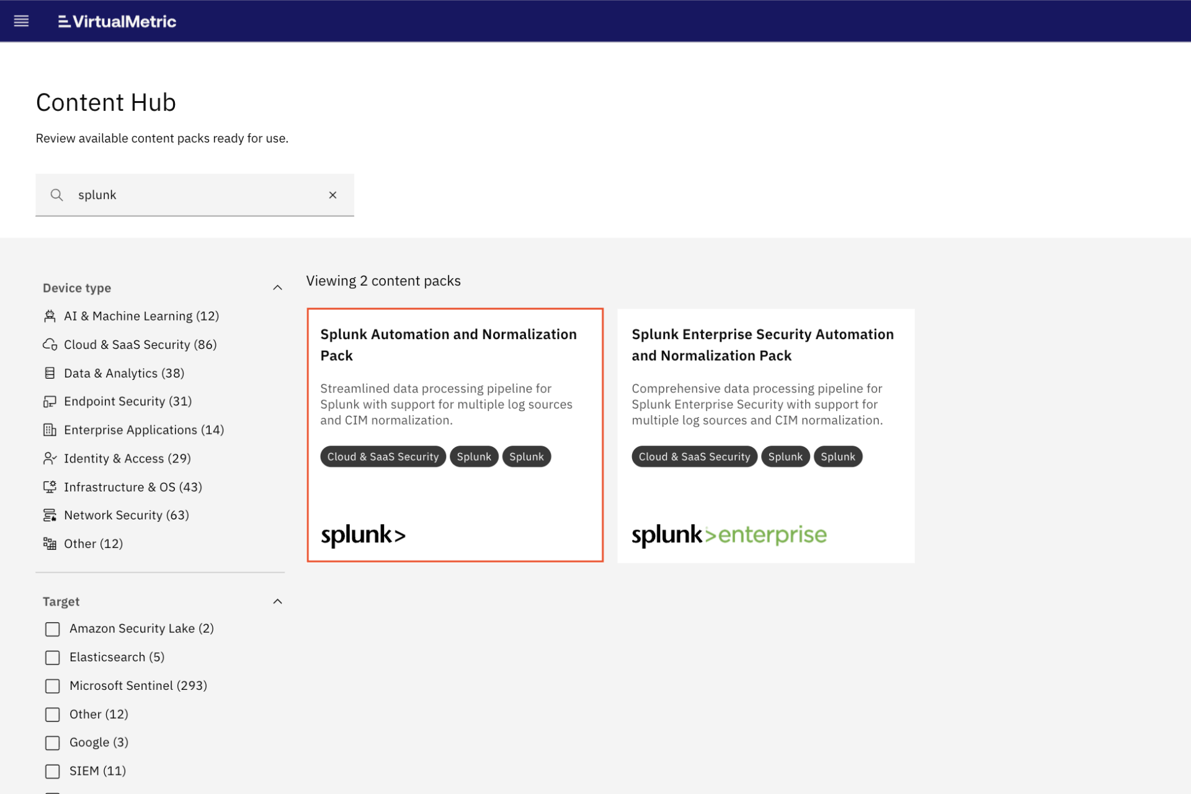
Task: Open Splunk Enterprise Security Automation pack title
Action: coord(762,345)
